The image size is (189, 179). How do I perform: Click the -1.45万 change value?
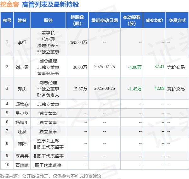point(135,89)
